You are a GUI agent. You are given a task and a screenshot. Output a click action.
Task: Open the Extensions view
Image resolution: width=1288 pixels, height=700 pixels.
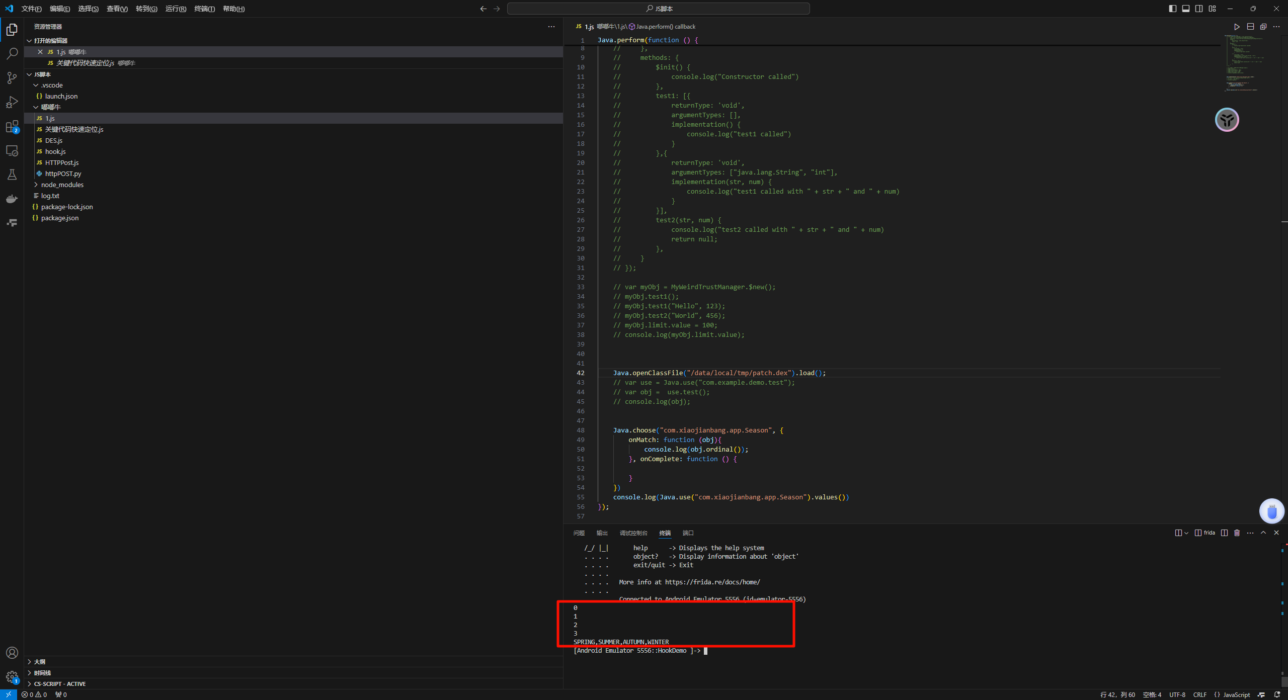coord(12,127)
